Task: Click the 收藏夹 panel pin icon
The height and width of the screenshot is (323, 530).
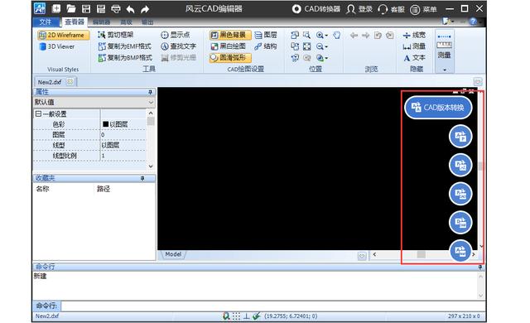Action: tap(142, 178)
